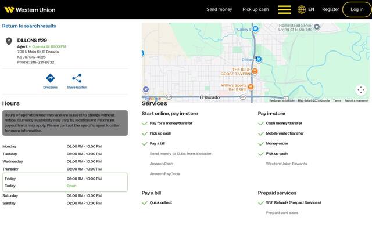
Task: Click the Quick collect service
Action: 161,202
